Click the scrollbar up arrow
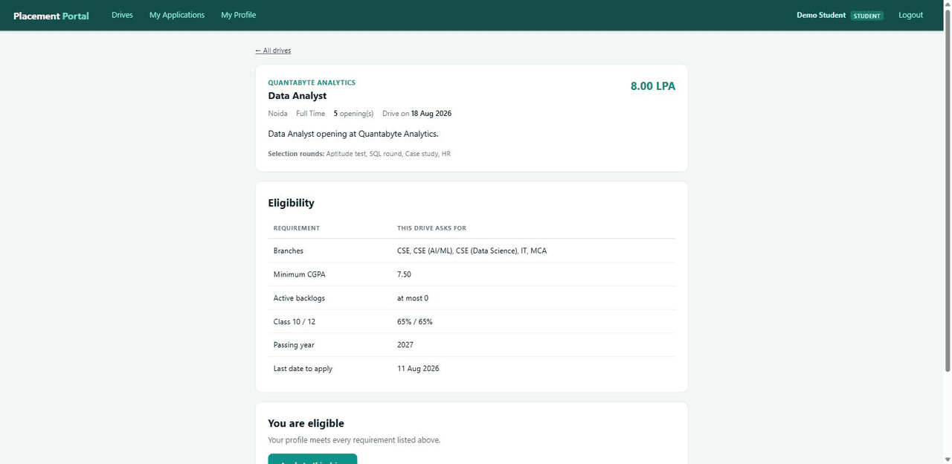Image resolution: width=952 pixels, height=464 pixels. point(947,4)
